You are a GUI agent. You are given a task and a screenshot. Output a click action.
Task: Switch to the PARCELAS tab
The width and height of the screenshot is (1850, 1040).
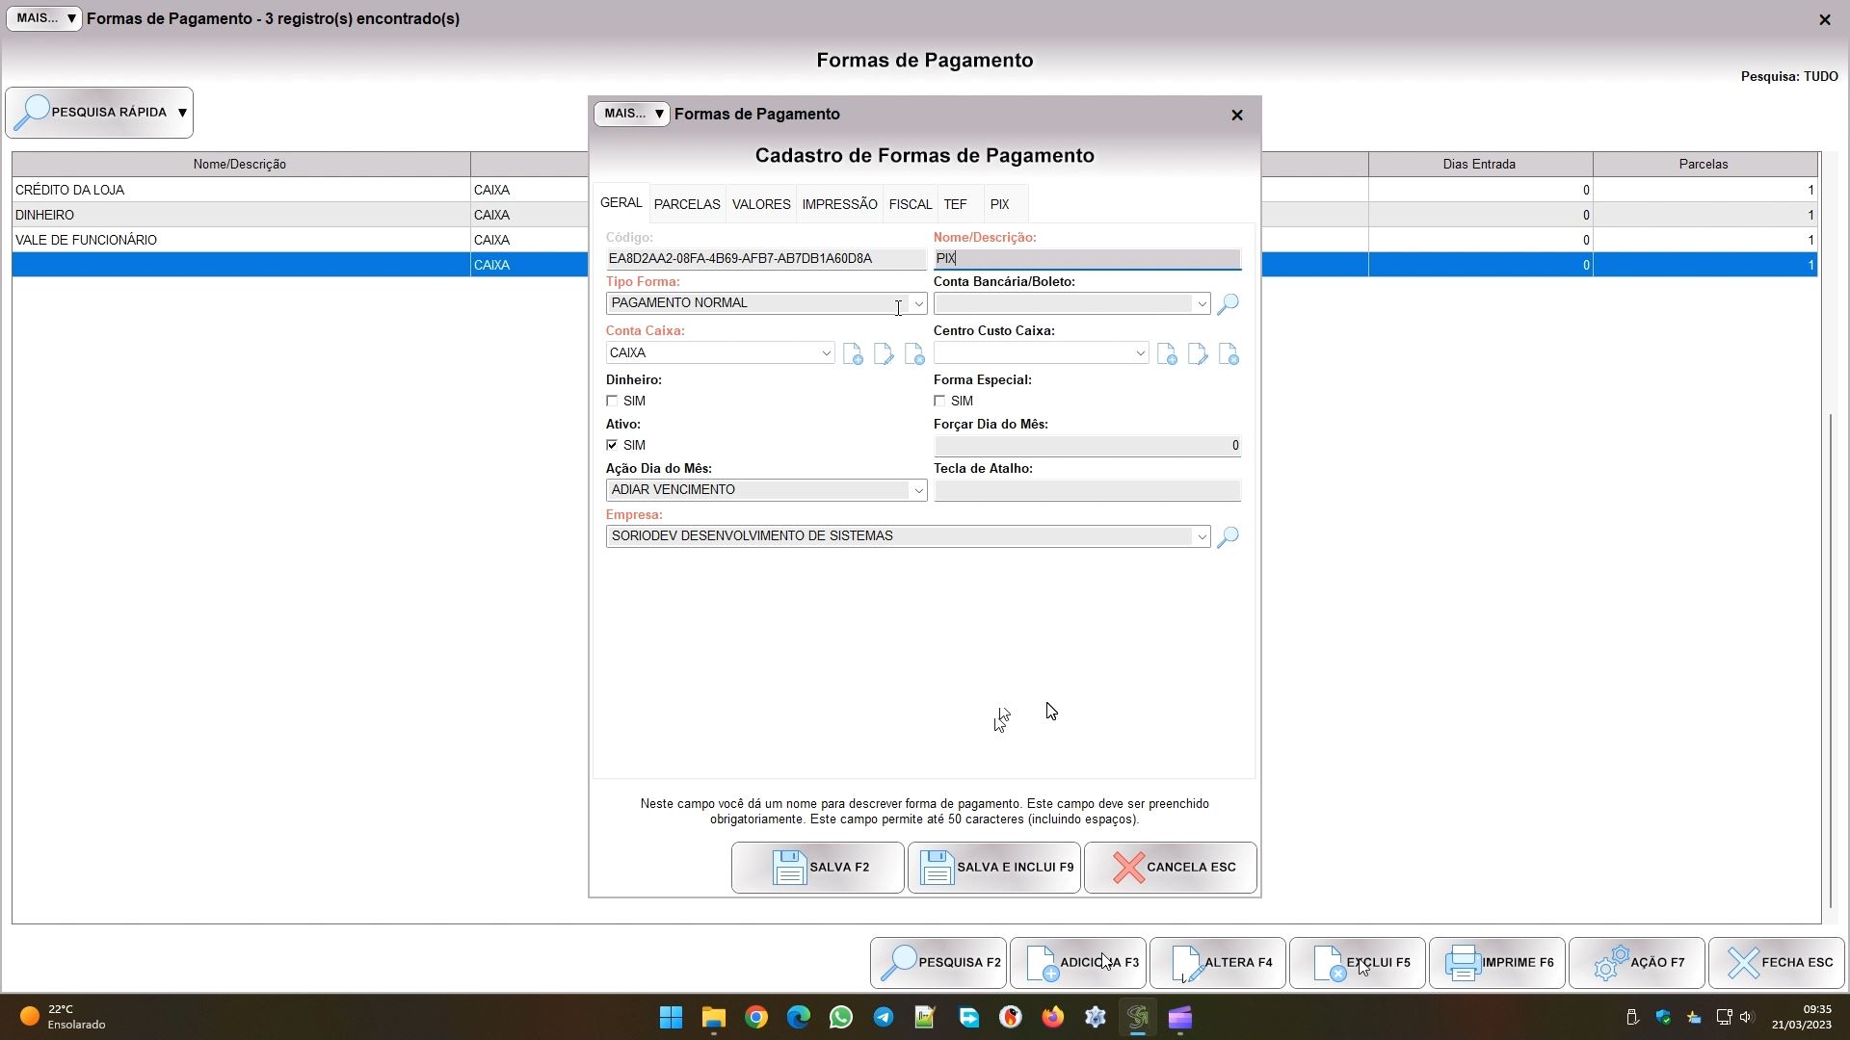pos(687,204)
